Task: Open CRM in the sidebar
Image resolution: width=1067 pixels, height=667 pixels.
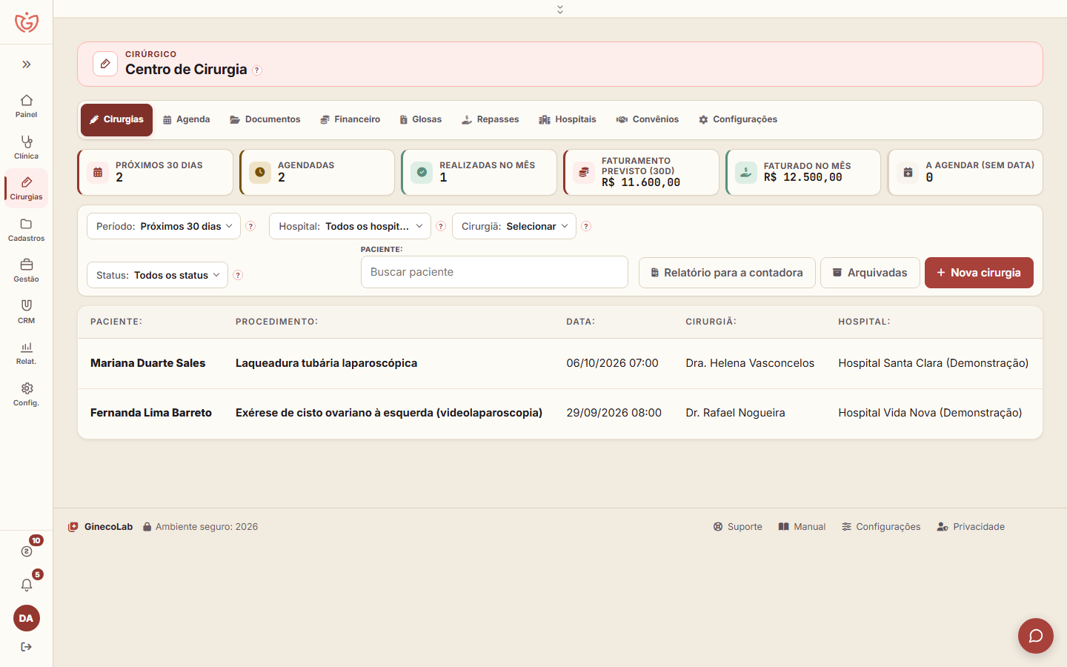Action: 27,312
